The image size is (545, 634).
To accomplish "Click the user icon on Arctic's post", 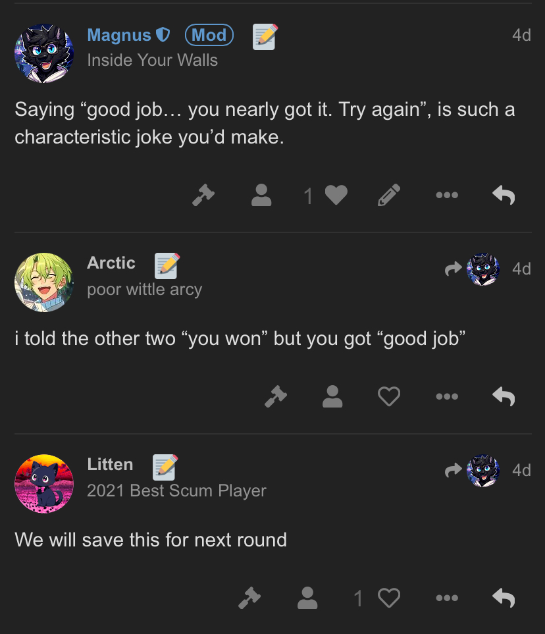I will (x=332, y=396).
